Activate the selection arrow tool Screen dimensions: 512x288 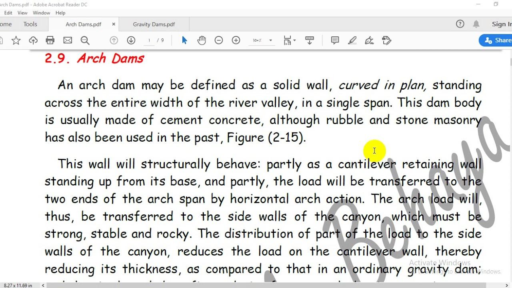(184, 40)
